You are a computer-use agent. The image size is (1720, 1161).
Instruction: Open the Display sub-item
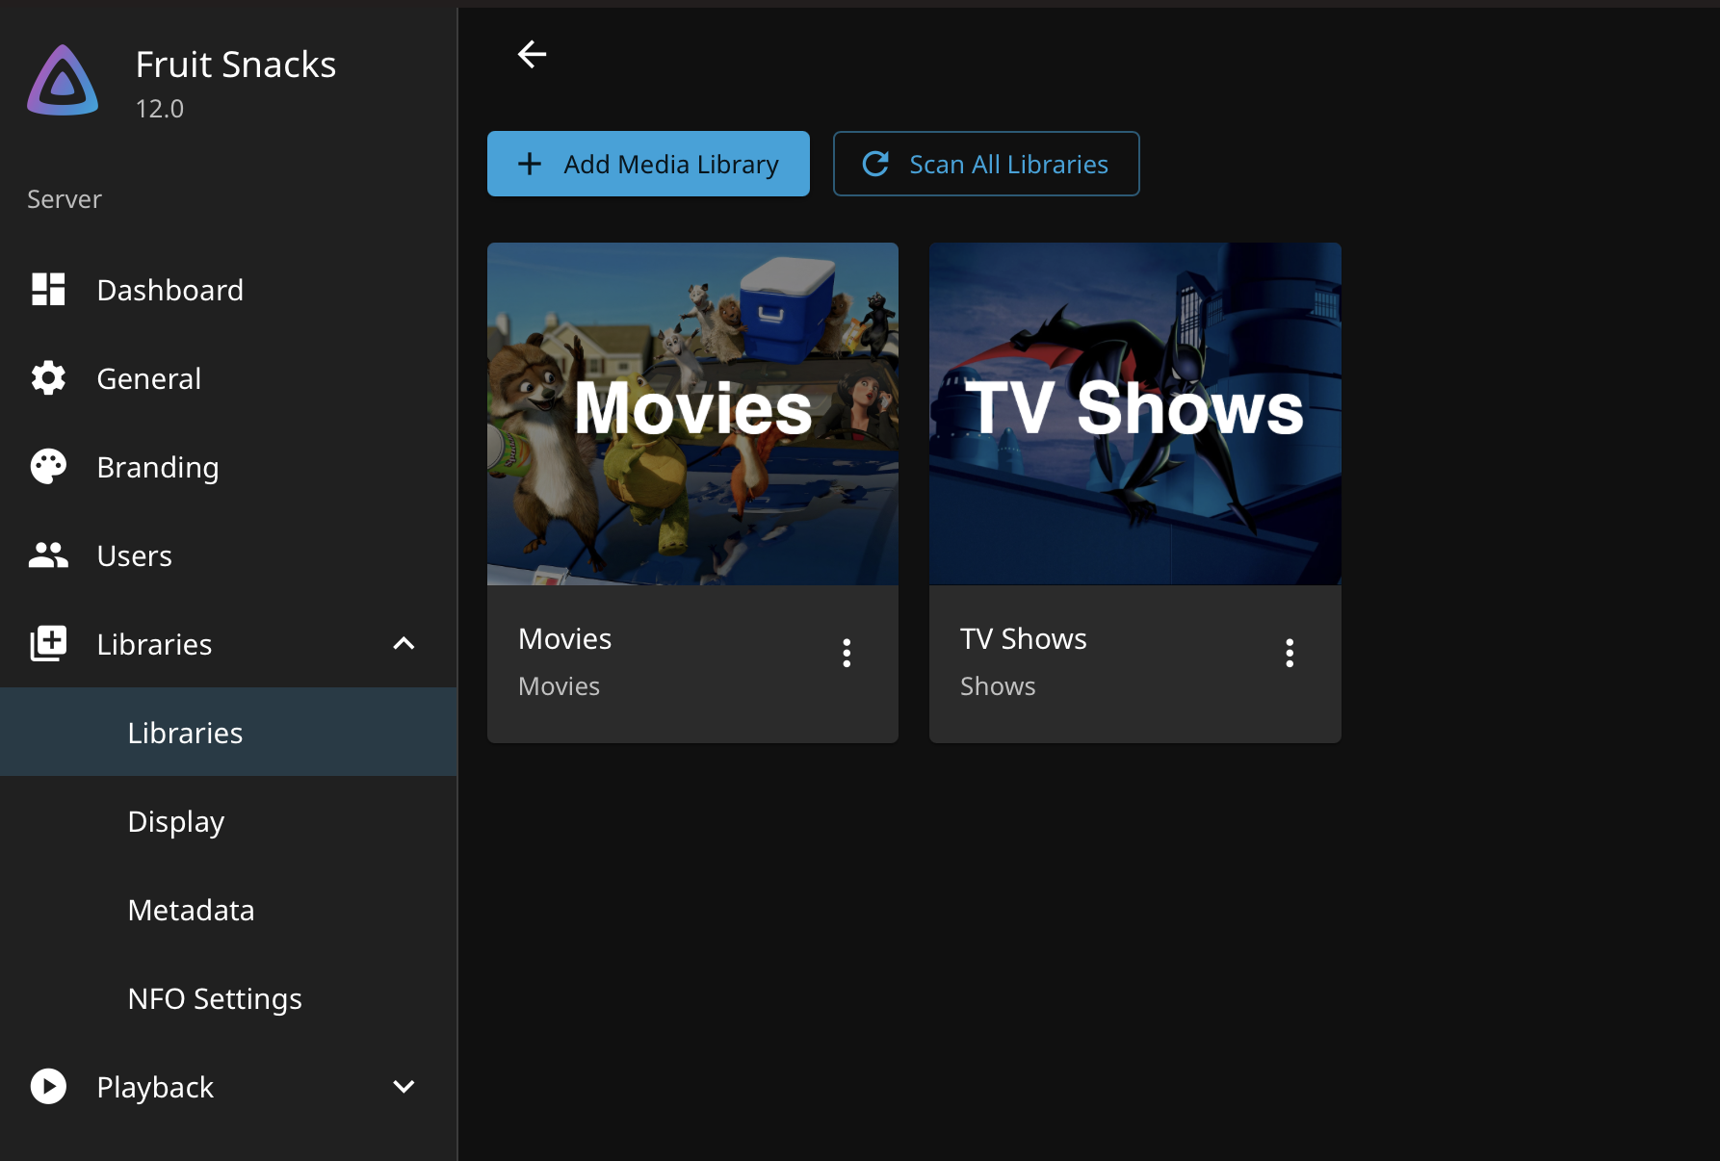pyautogui.click(x=228, y=821)
